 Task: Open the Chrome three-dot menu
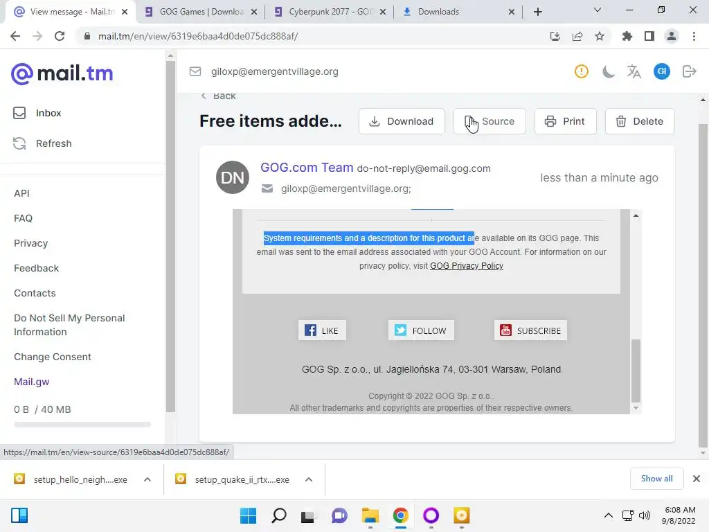[694, 36]
